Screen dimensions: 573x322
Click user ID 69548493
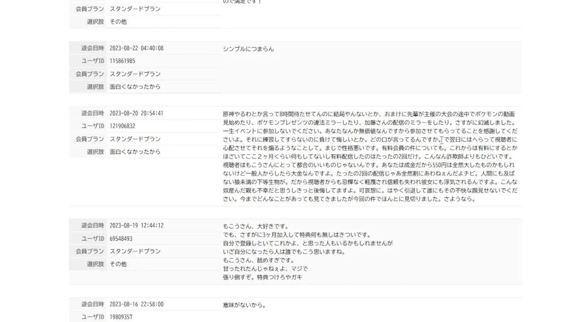click(121, 239)
